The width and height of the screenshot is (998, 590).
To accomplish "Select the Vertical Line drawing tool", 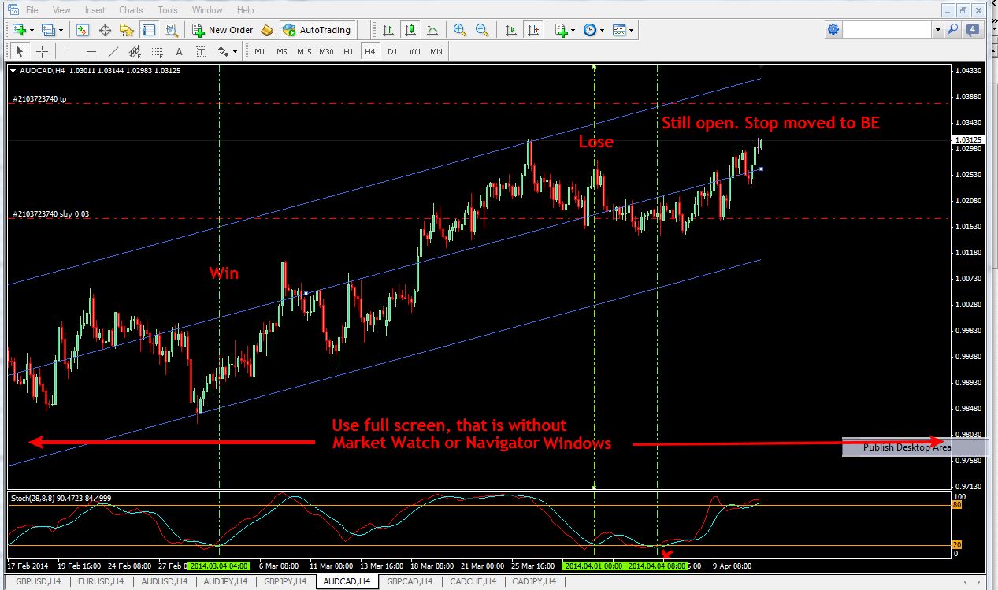I will click(69, 51).
